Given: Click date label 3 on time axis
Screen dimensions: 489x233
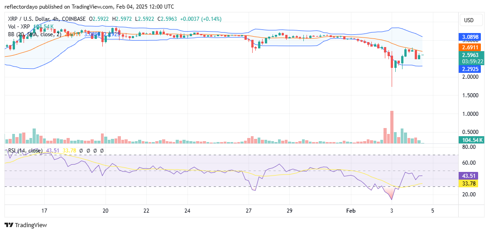Looking at the screenshot, I should pyautogui.click(x=392, y=210).
